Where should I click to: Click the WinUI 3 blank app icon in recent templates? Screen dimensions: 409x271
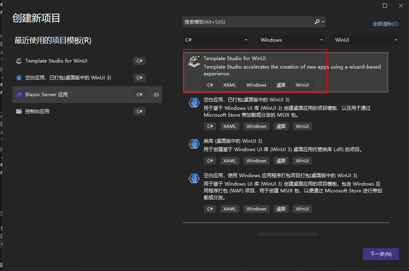point(19,78)
